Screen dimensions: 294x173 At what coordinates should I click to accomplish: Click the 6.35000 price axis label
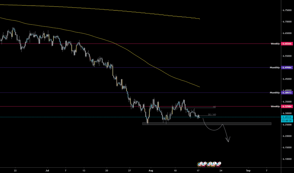tap(287, 102)
